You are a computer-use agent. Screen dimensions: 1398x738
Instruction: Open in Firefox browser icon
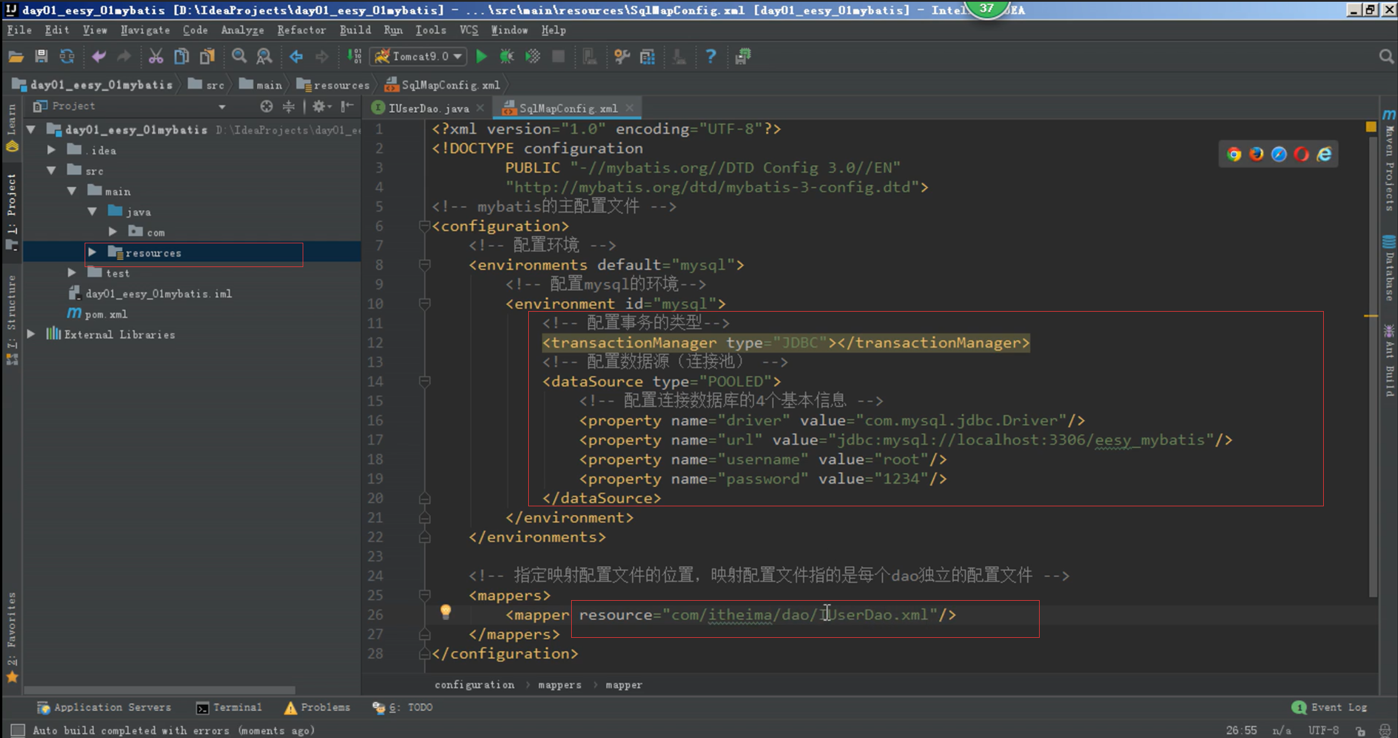(x=1257, y=154)
